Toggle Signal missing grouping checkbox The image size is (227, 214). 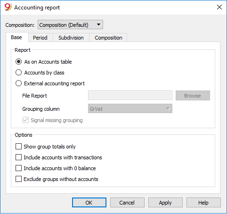coord(25,120)
